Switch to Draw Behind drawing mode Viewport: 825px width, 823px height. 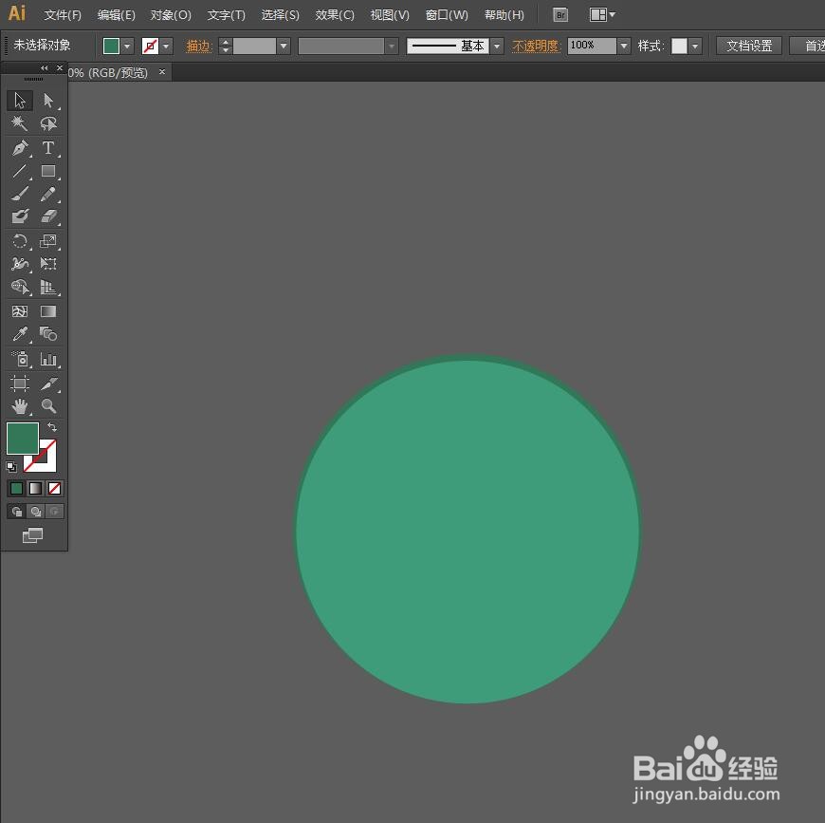35,511
